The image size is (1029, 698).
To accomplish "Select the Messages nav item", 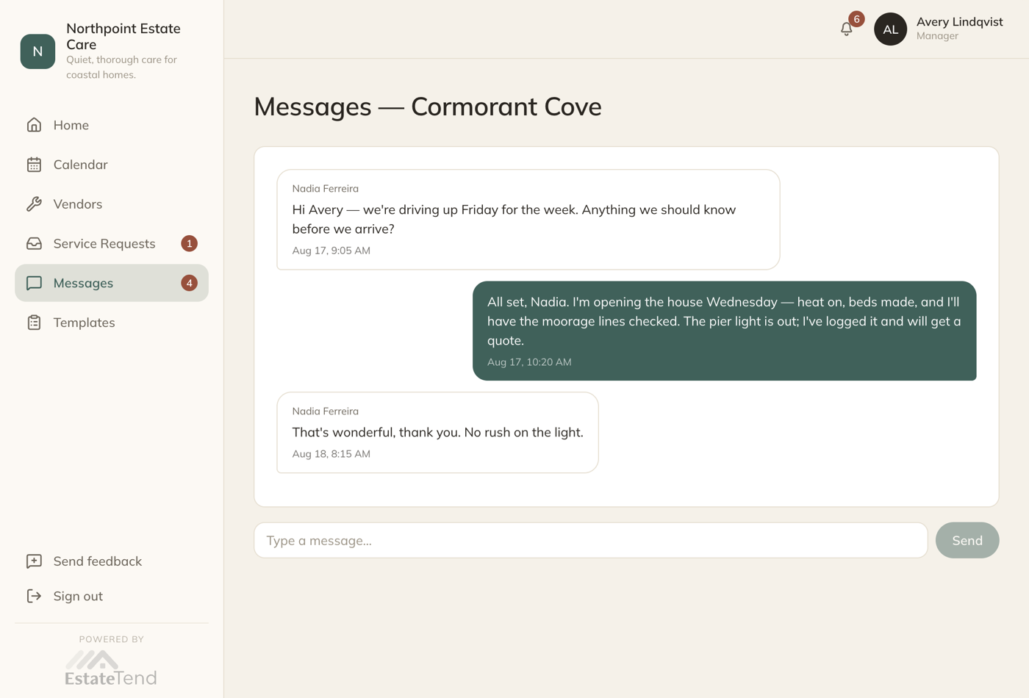I will click(112, 283).
